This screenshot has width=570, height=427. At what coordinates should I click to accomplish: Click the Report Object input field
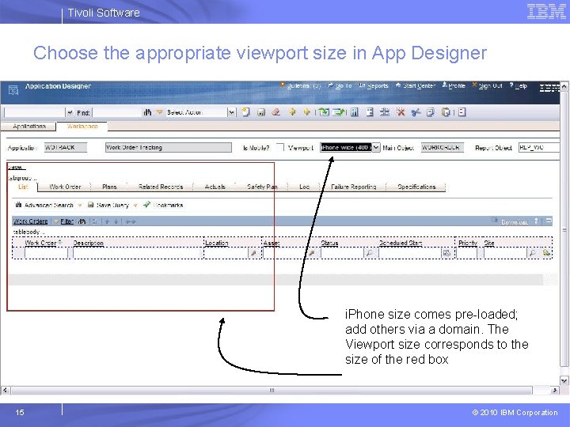[x=539, y=147]
